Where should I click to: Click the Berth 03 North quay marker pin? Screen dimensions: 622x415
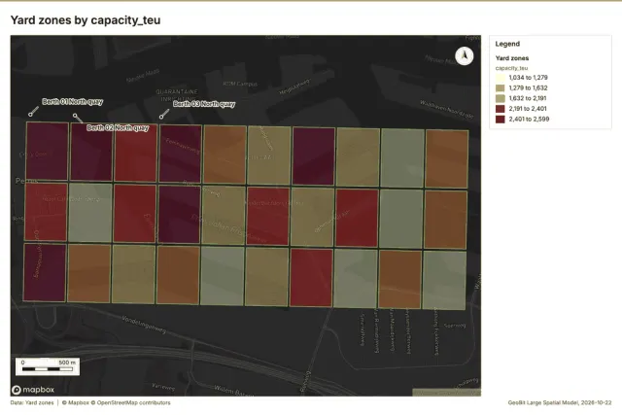[161, 117]
